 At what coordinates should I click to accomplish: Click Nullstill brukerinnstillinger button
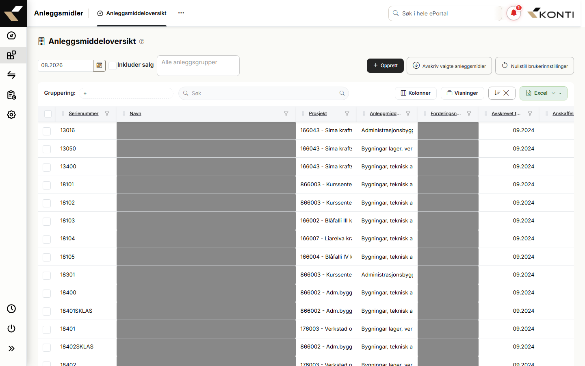coord(535,65)
